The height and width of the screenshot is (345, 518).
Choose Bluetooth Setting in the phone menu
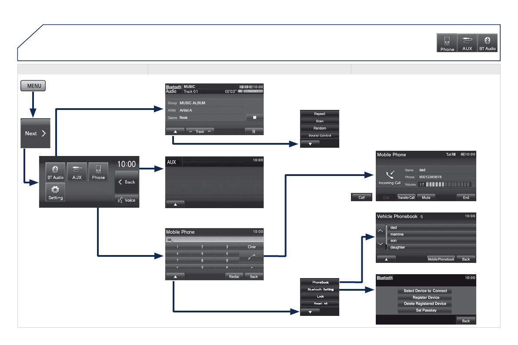point(320,289)
